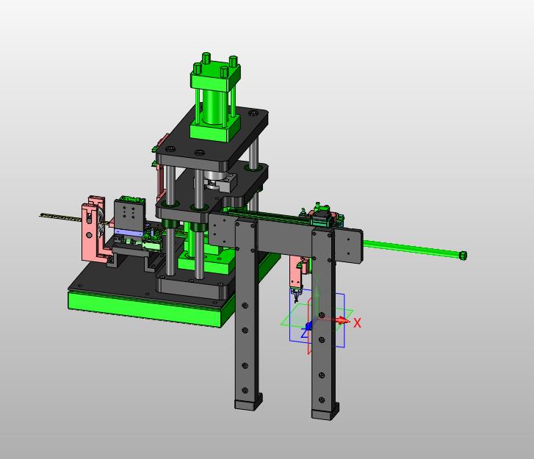Screen dimensions: 534x459
Task: Select the pink gripper hanging below the crossbeam
Action: click(296, 272)
